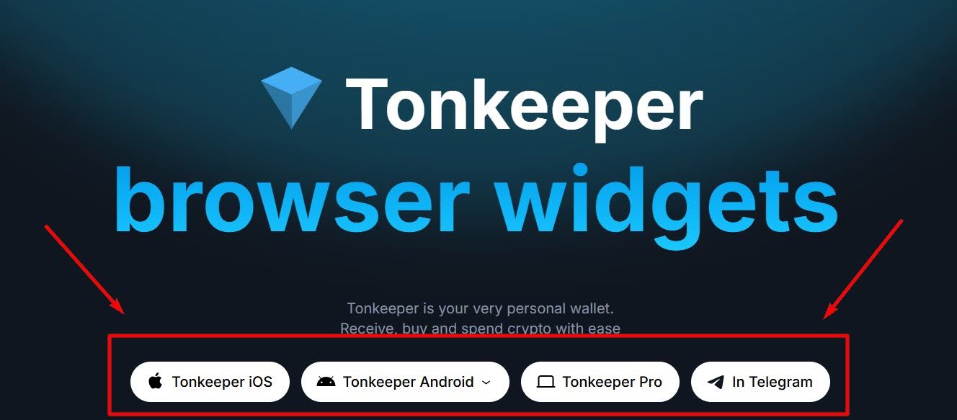Click the word "widgets" in the heading
This screenshot has width=957, height=420.
coord(668,207)
